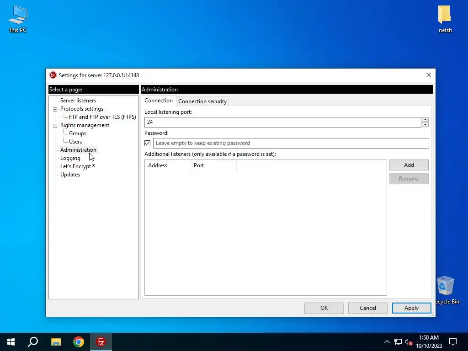Image resolution: width=468 pixels, height=351 pixels.
Task: Collapse the Protocols settings tree node
Action: click(x=55, y=109)
